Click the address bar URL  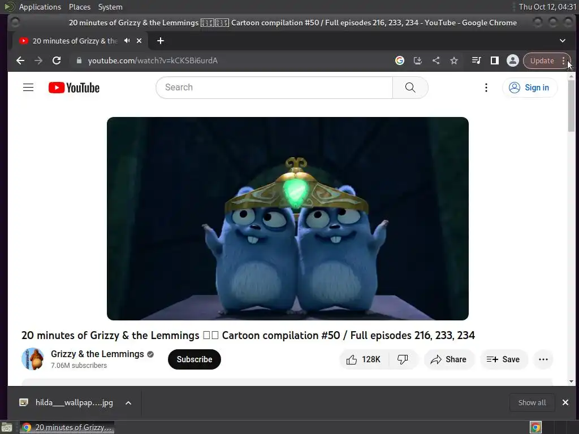pos(153,60)
